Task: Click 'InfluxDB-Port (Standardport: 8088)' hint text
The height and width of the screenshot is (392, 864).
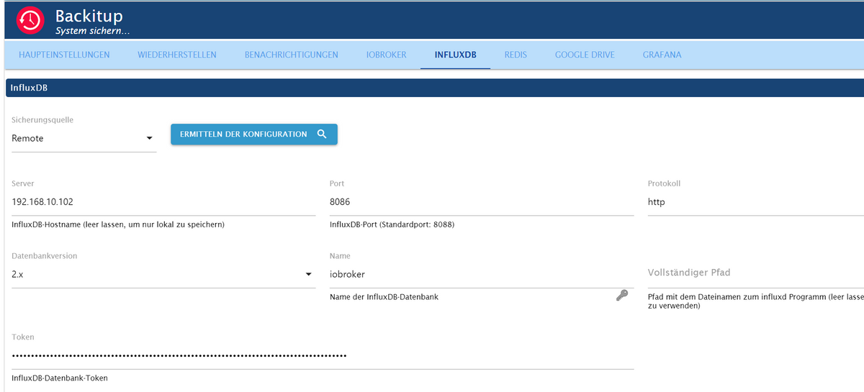Action: point(392,225)
